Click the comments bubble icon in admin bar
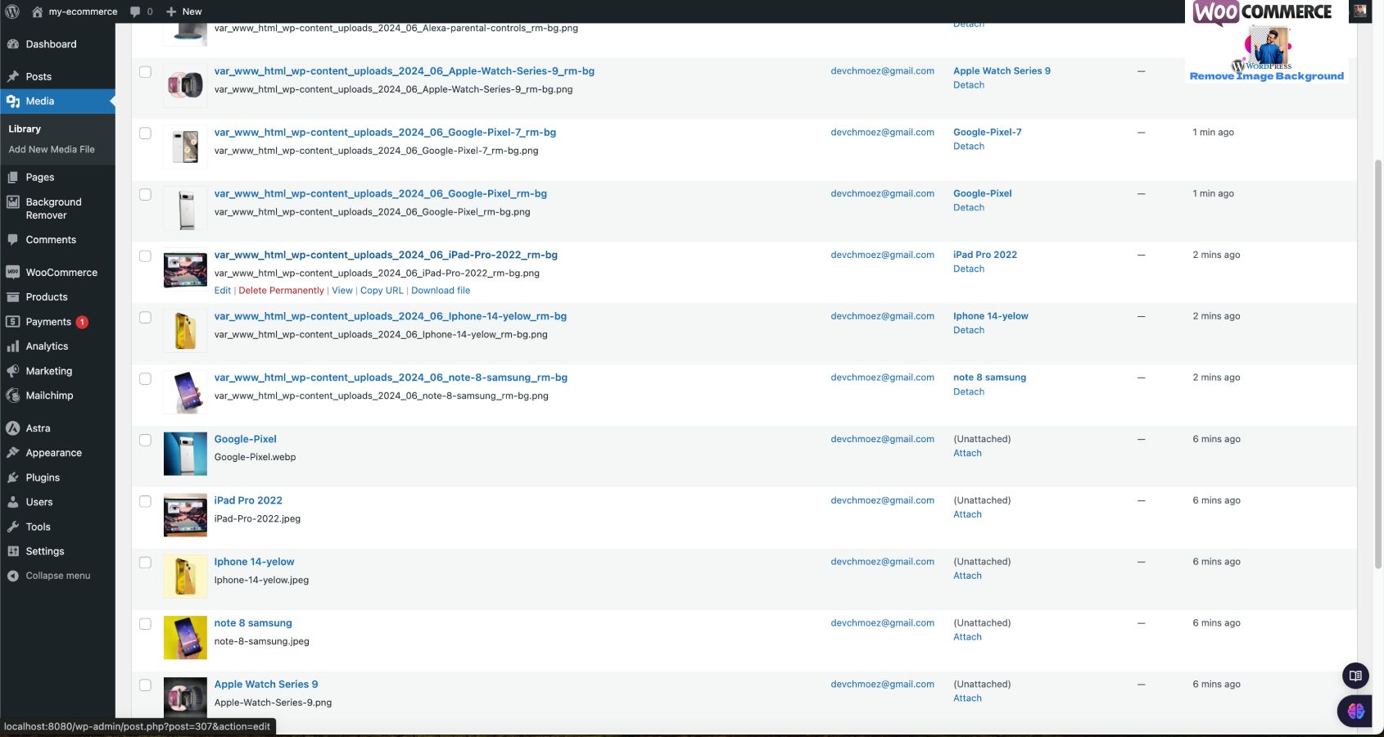The image size is (1384, 737). (x=136, y=11)
